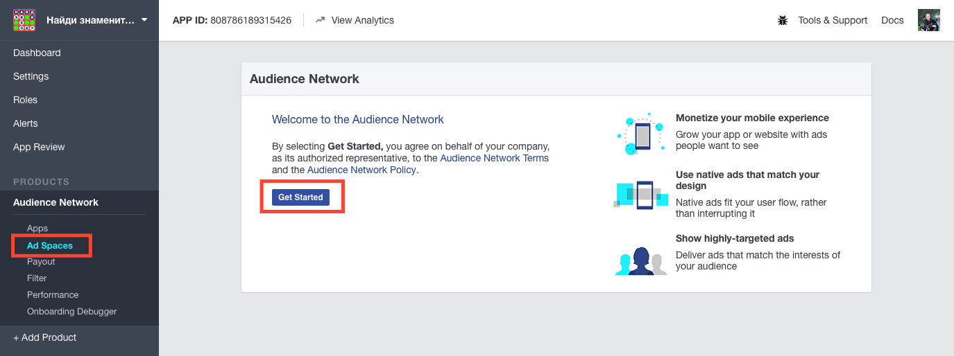The height and width of the screenshot is (356, 954).
Task: Click the bug icon beside Tools & Support
Action: point(783,20)
